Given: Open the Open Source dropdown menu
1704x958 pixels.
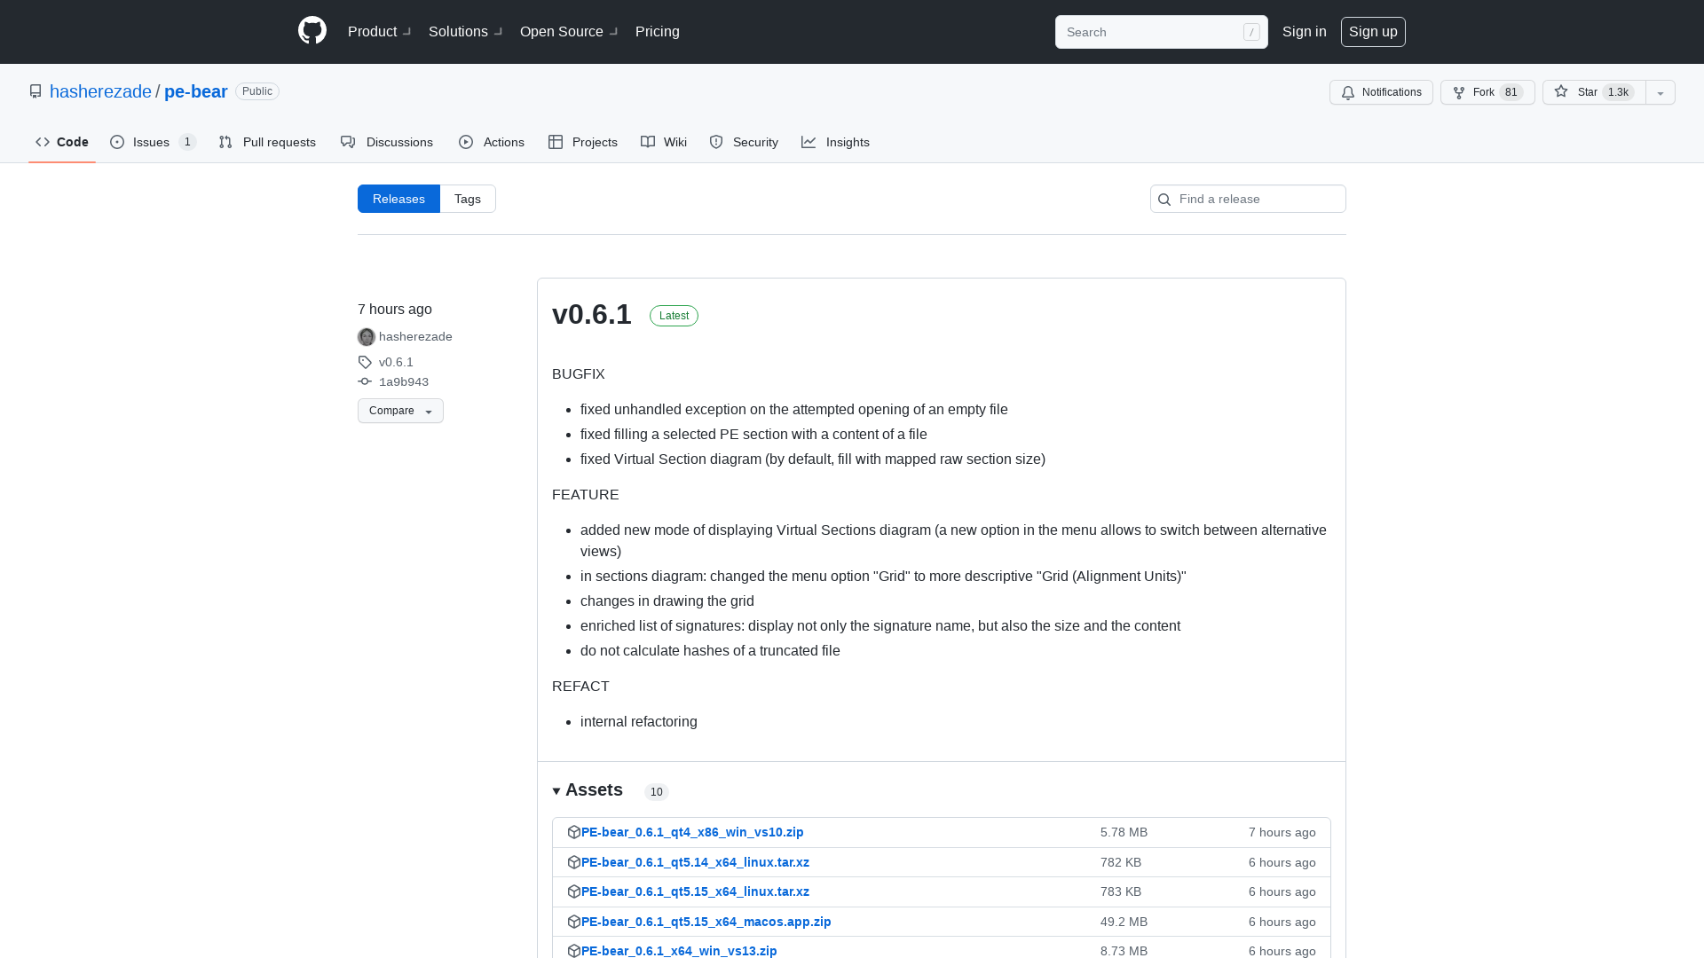Looking at the screenshot, I should point(569,31).
